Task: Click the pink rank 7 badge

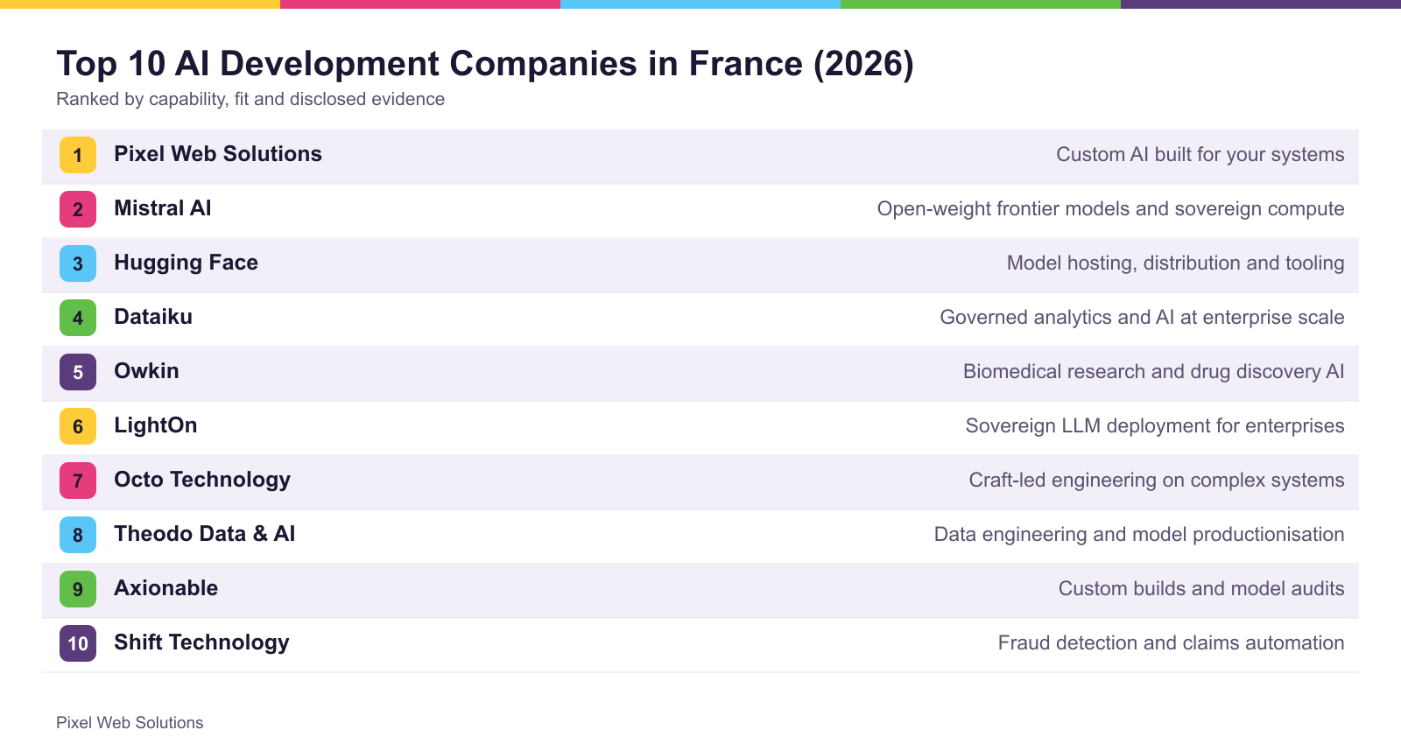Action: point(78,481)
